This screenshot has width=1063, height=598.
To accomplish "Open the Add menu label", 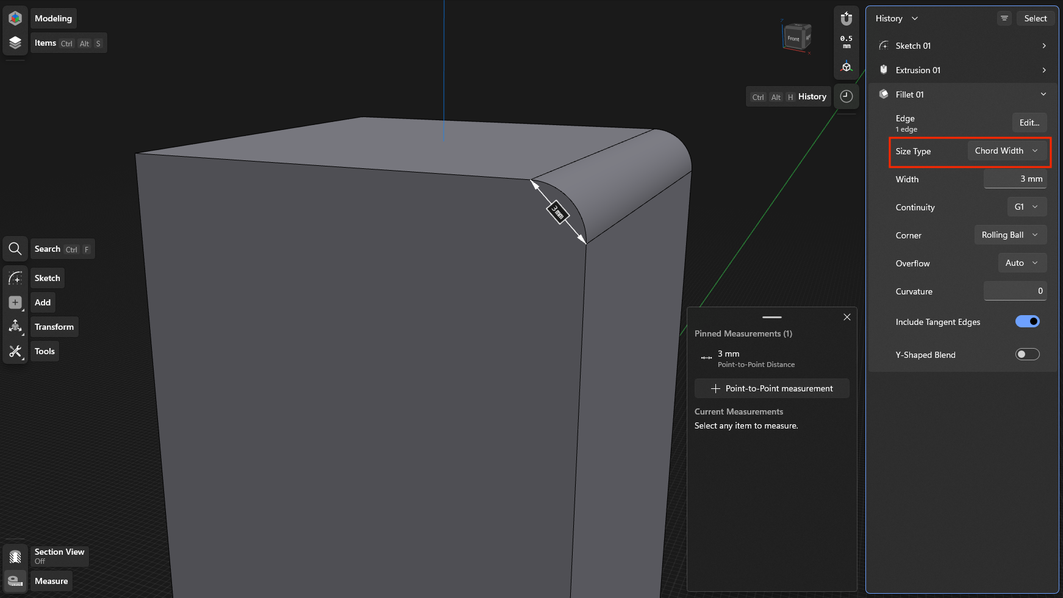I will [43, 302].
